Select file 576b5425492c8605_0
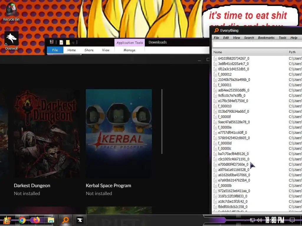Viewport: 302px width, 226px height. 234,138
